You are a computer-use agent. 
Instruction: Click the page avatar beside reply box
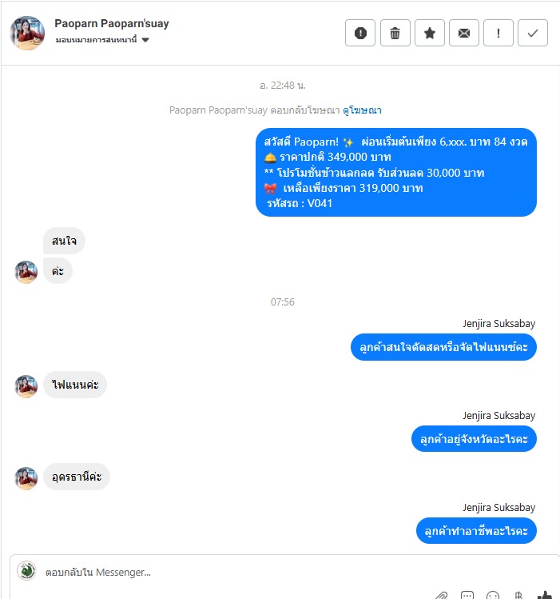click(x=26, y=571)
